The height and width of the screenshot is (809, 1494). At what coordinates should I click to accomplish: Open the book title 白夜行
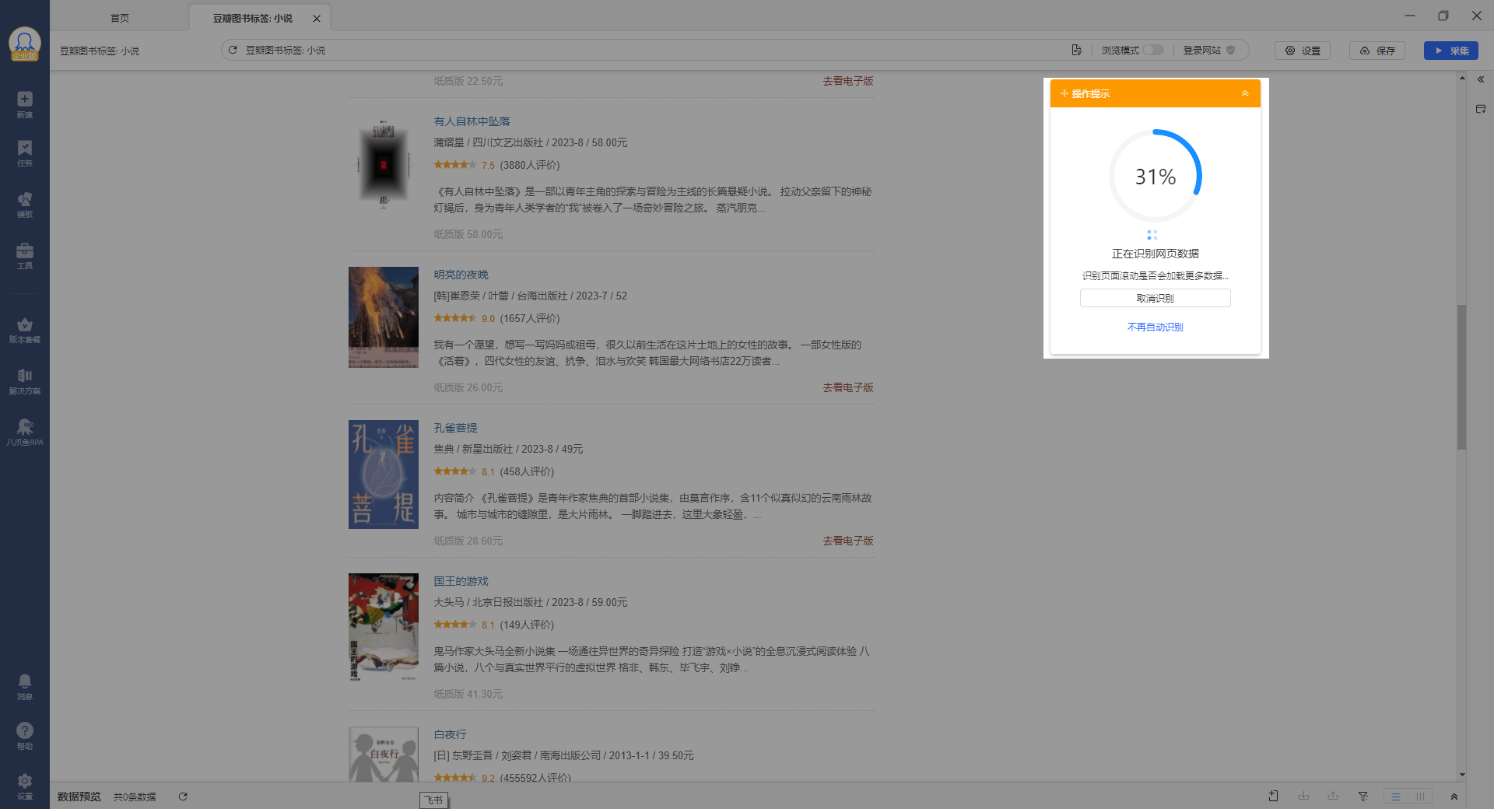[451, 734]
